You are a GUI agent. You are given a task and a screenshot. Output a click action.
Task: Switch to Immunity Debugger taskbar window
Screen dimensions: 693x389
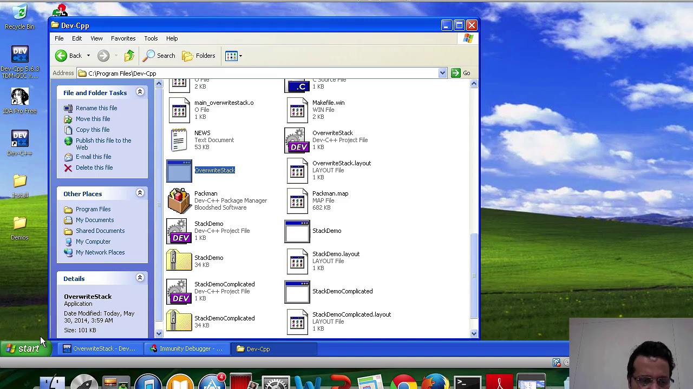pos(187,349)
